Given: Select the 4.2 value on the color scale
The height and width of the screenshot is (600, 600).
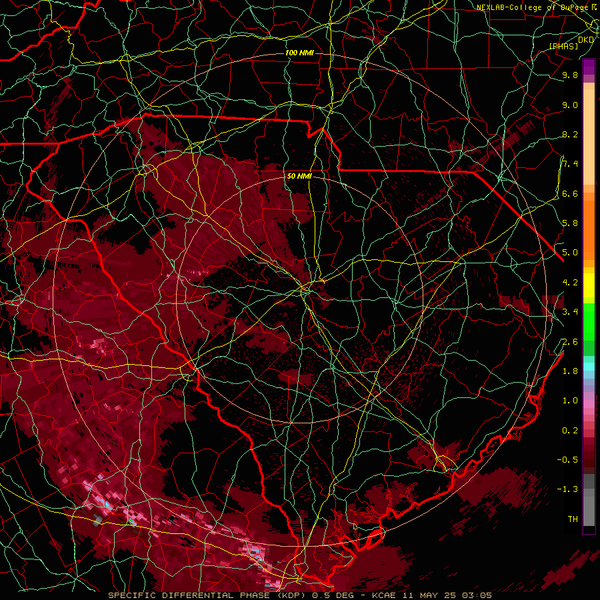Looking at the screenshot, I should (x=570, y=283).
